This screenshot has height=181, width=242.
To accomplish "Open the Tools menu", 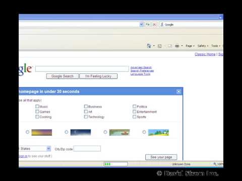I will (x=216, y=46).
